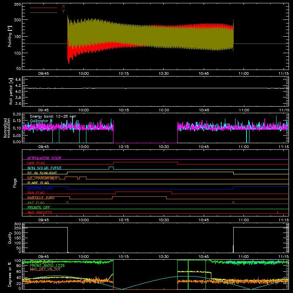Click the olive Y legend label

point(63,11)
